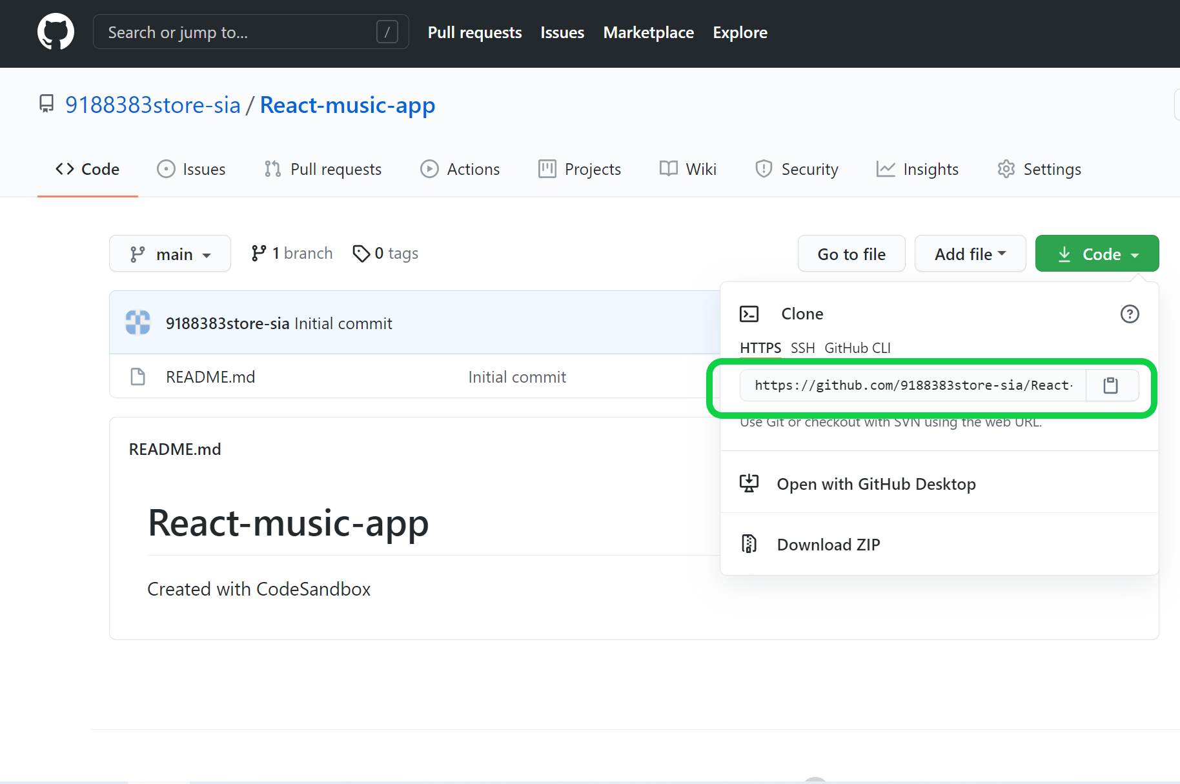Viewport: 1180px width, 784px height.
Task: View the 1 branch link
Action: 292,254
